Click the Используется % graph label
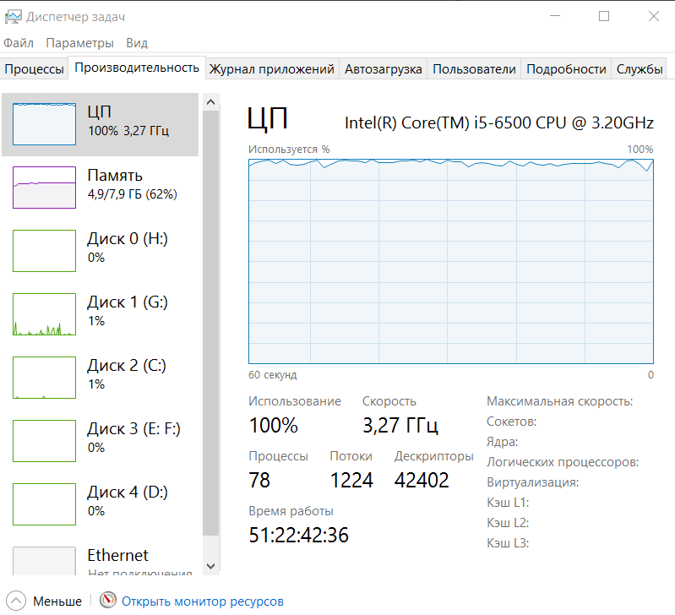 (x=289, y=150)
